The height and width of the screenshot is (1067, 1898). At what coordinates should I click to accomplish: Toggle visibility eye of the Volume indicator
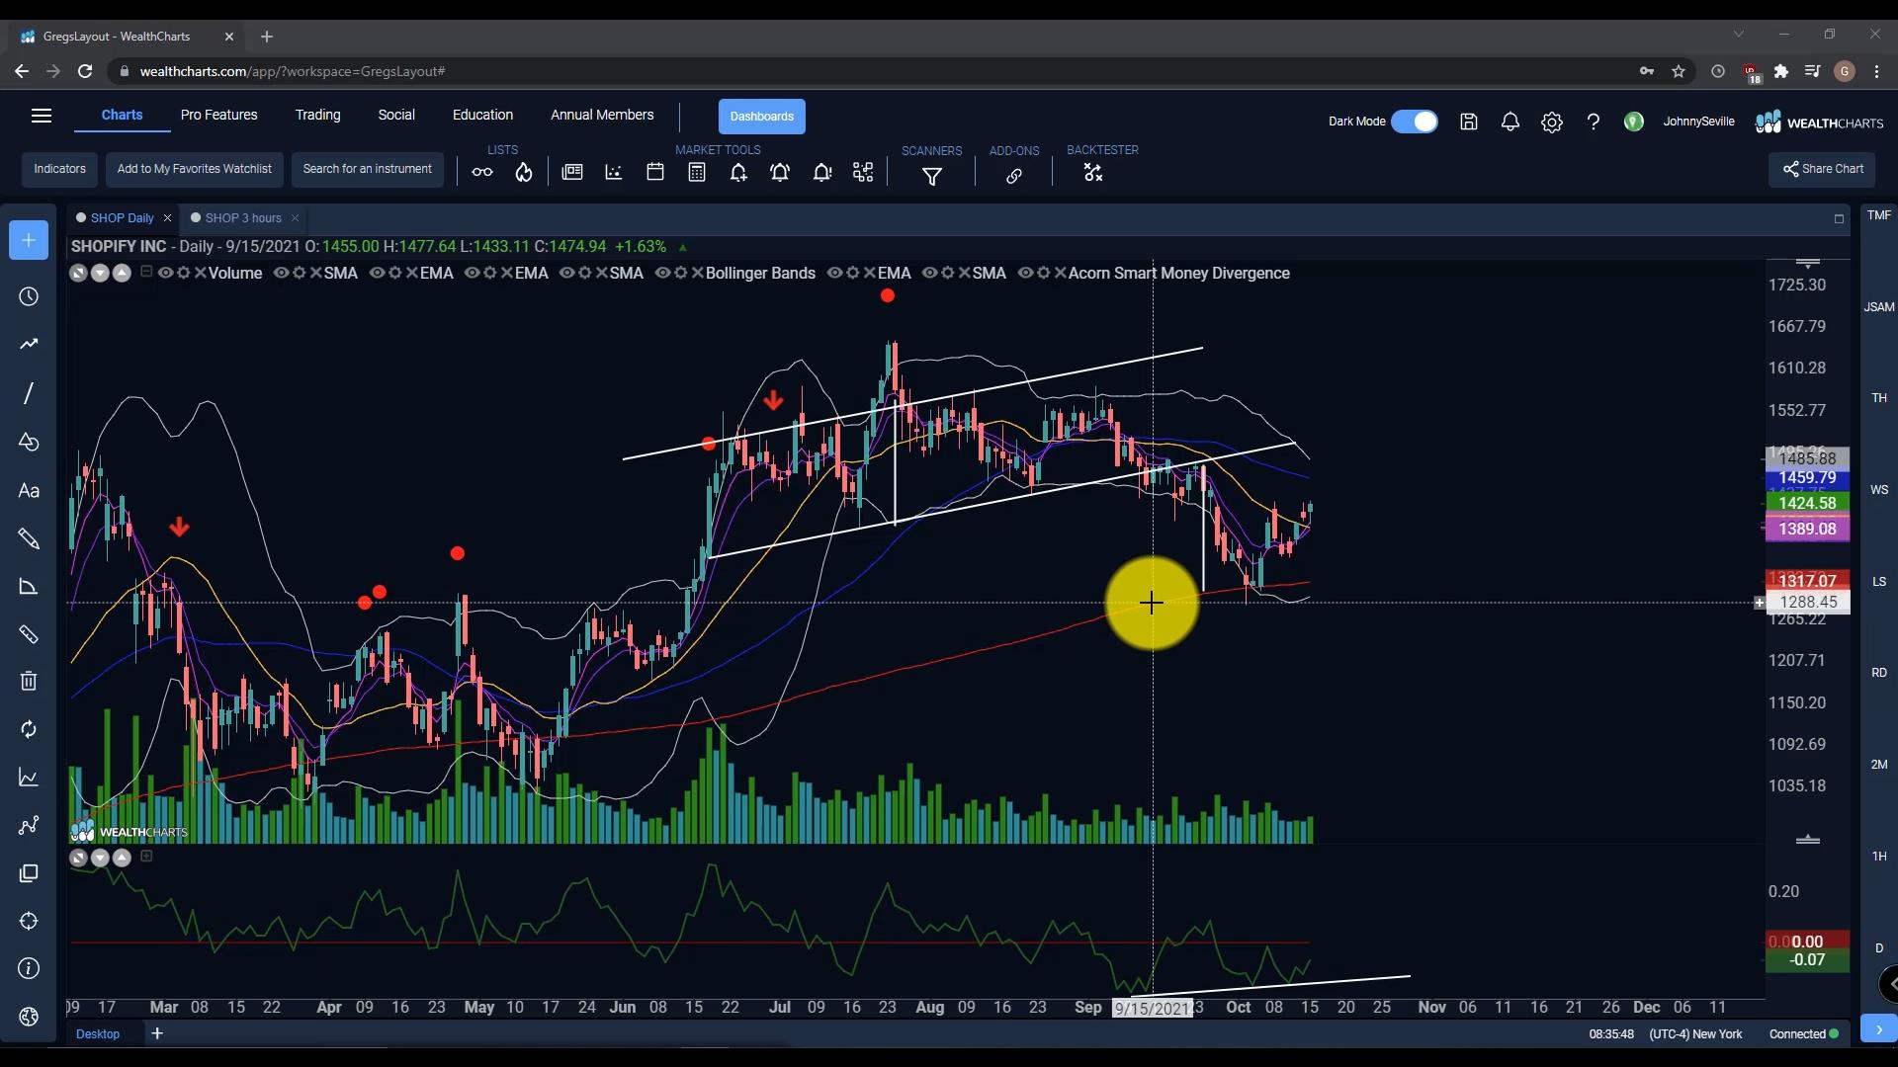point(166,273)
